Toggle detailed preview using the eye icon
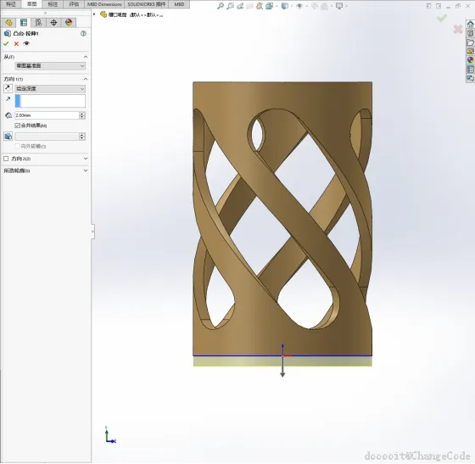475x464 pixels. coord(26,43)
